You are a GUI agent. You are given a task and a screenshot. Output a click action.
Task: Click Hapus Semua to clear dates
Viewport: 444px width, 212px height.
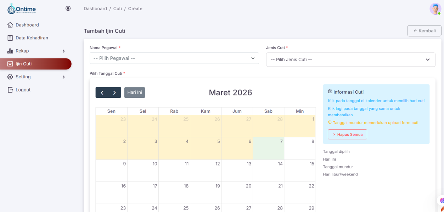tap(347, 135)
